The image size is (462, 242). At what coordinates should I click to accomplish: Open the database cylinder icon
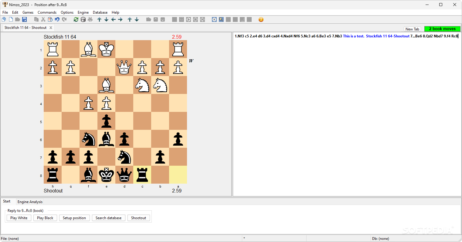tap(83, 19)
